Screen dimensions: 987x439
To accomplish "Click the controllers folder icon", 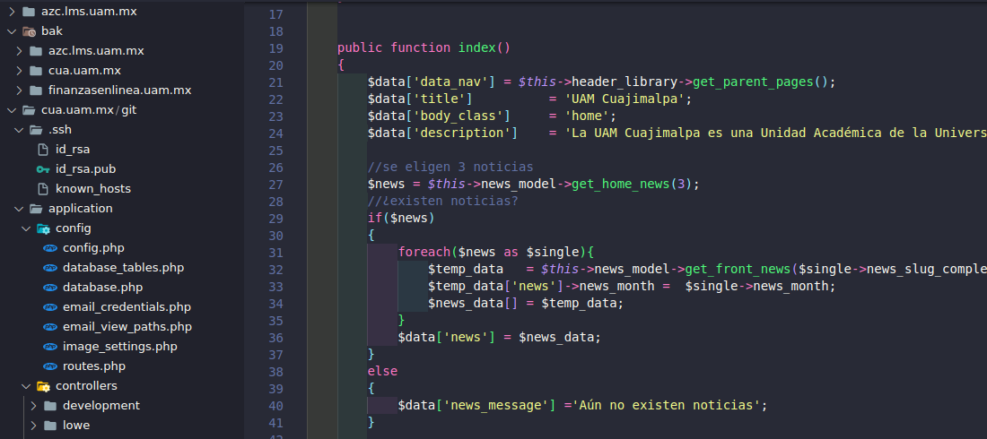I will (x=43, y=386).
